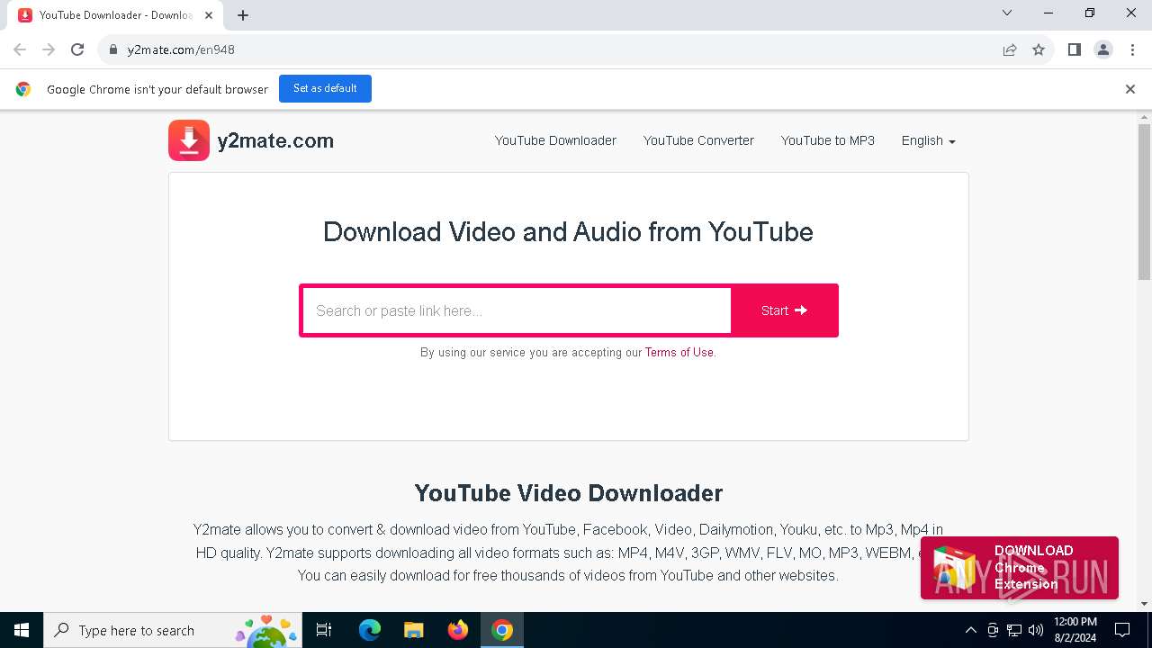1152x648 pixels.
Task: Show hidden system tray icons
Action: 970,630
